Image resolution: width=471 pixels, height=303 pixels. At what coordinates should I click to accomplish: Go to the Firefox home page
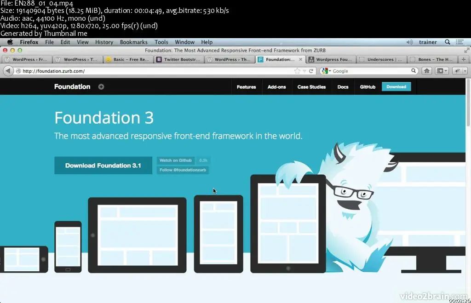426,71
